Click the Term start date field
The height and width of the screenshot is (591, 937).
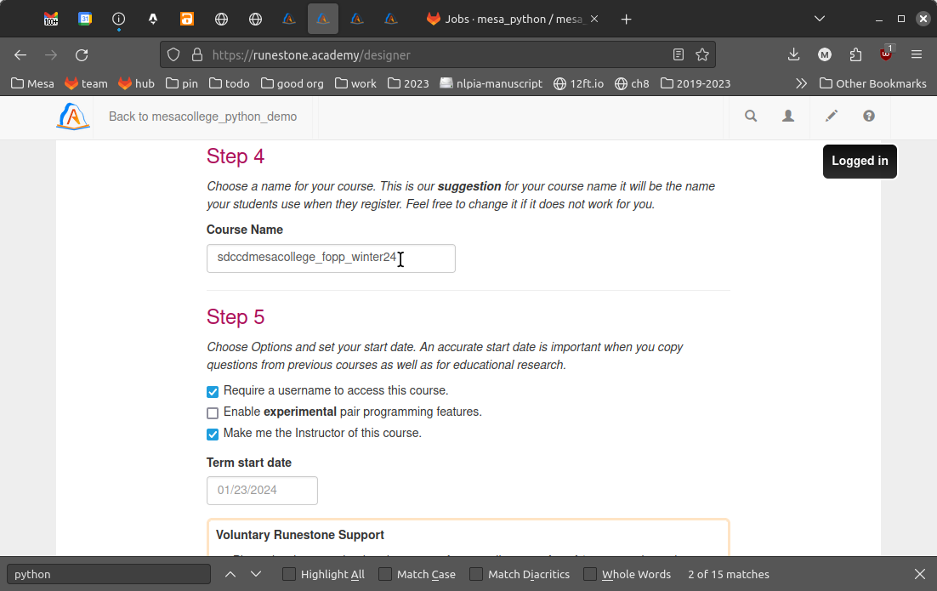tap(262, 491)
